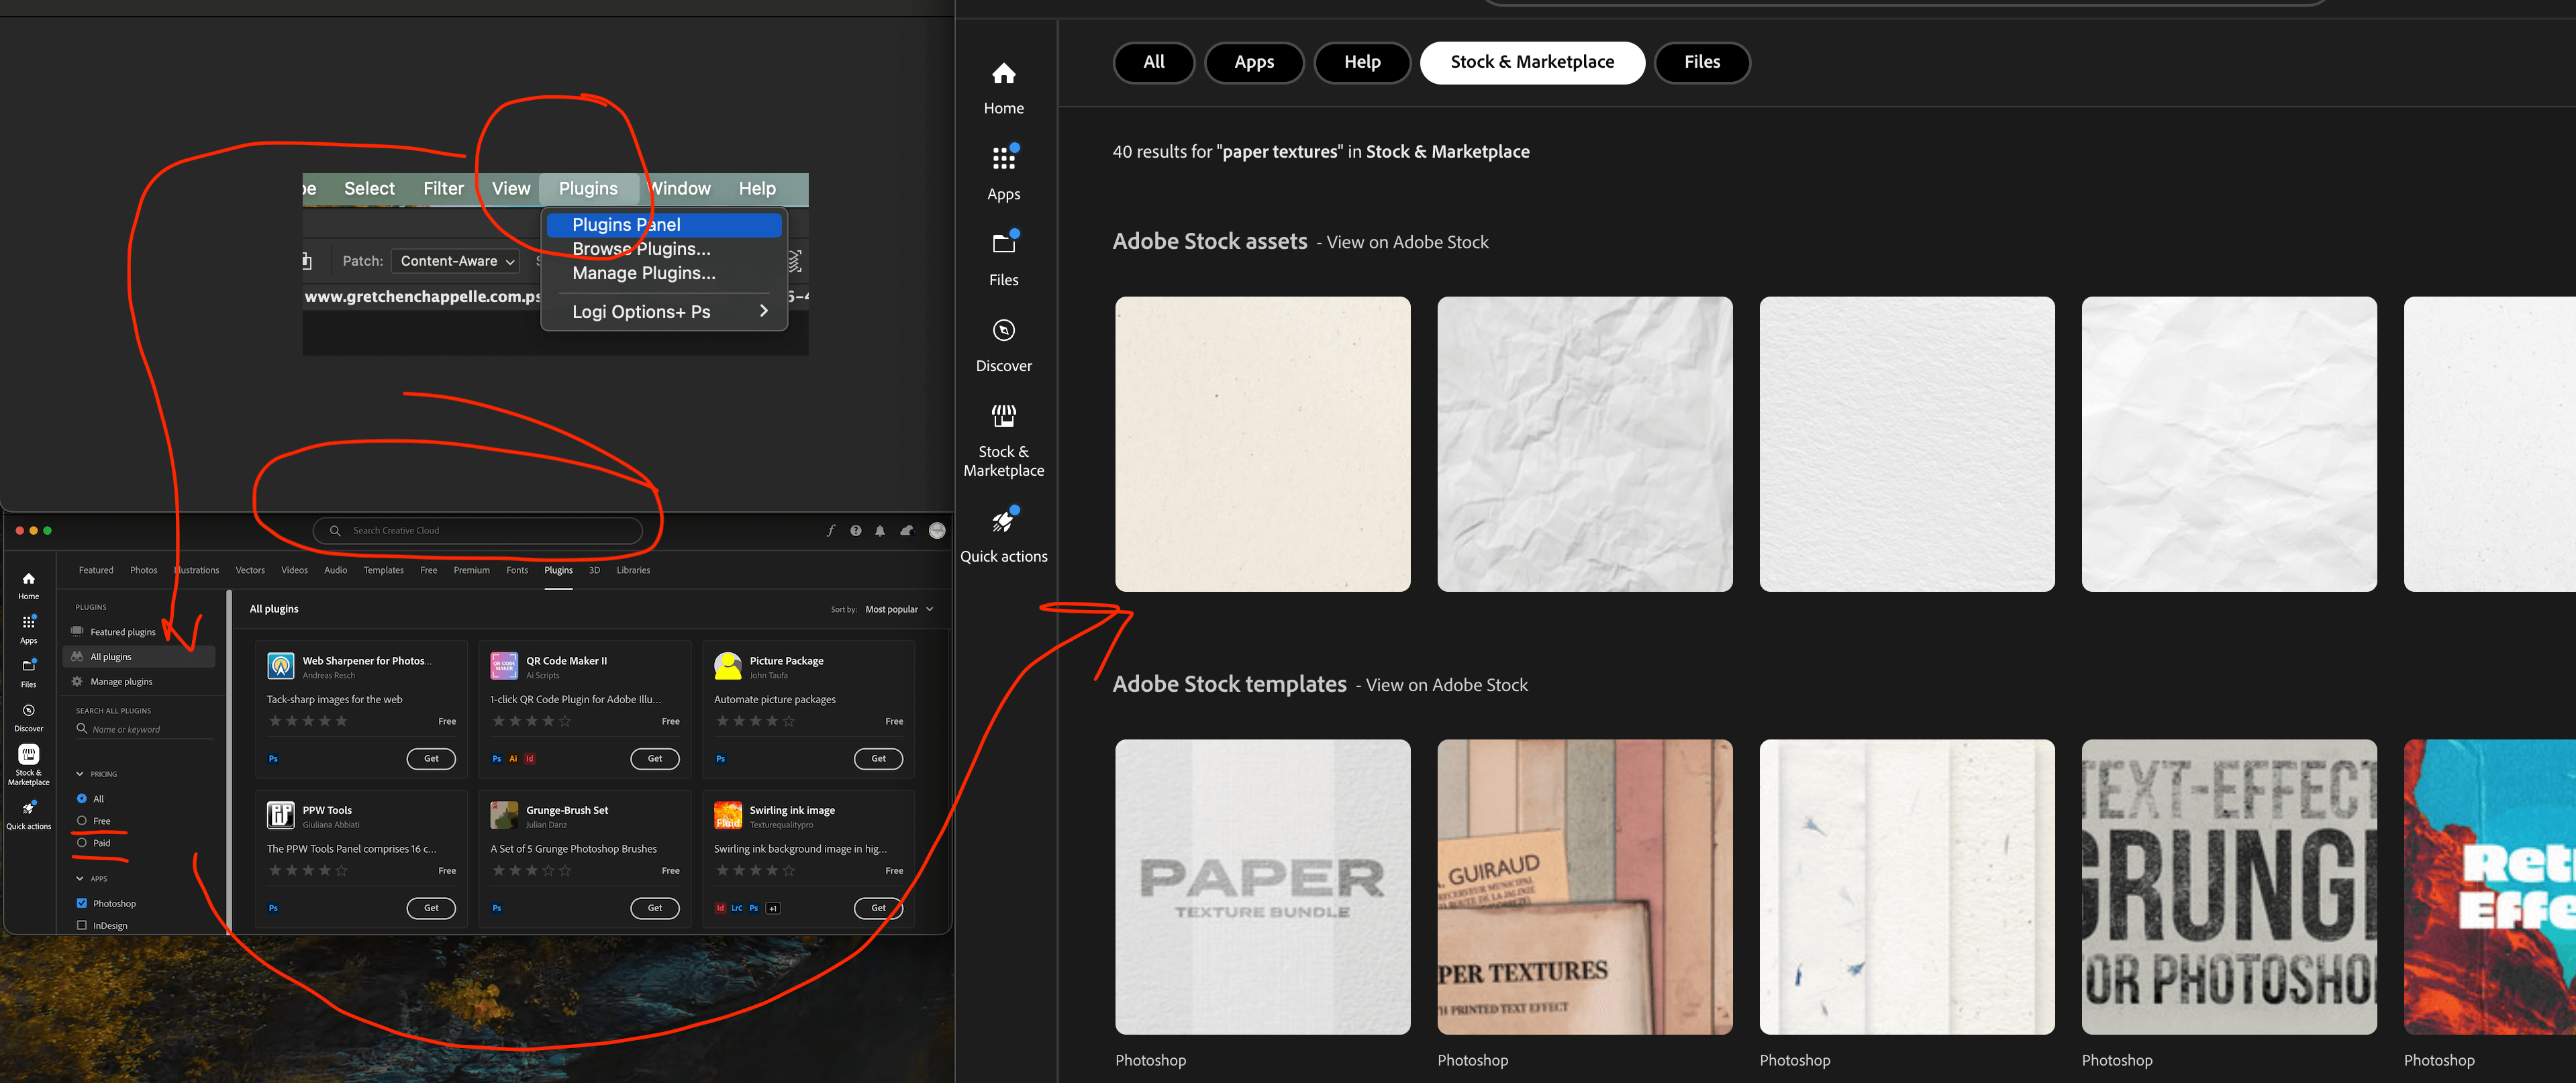
Task: Open the Patch Content-Aware dropdown
Action: (455, 261)
